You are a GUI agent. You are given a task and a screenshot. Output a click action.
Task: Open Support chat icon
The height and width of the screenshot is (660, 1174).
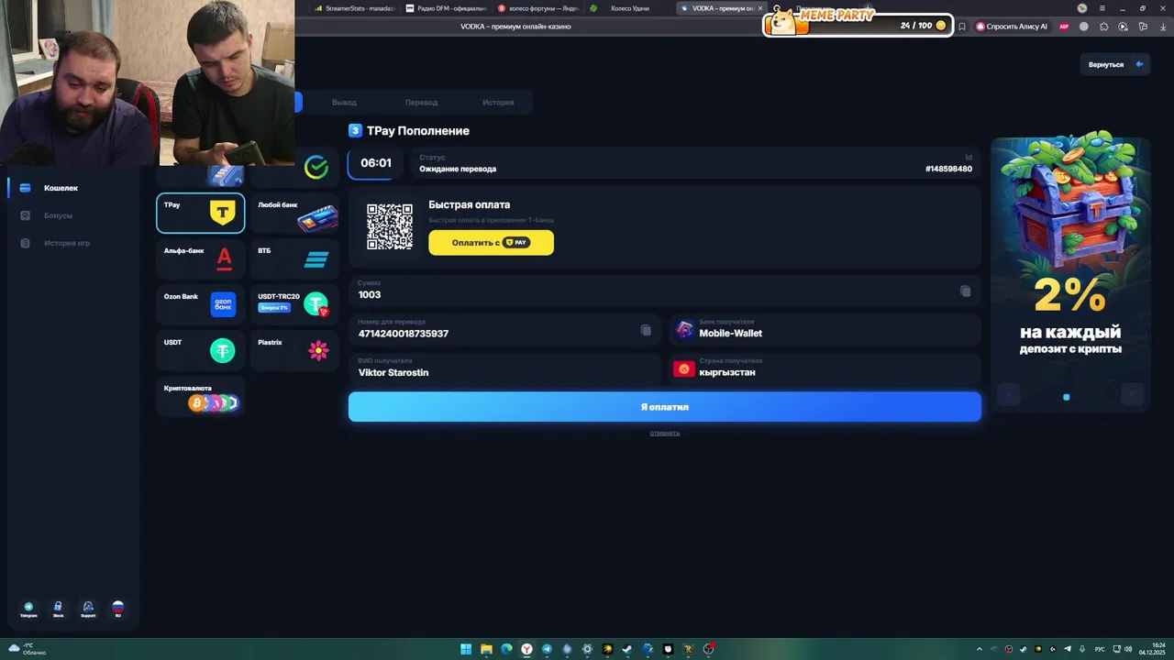88,610
